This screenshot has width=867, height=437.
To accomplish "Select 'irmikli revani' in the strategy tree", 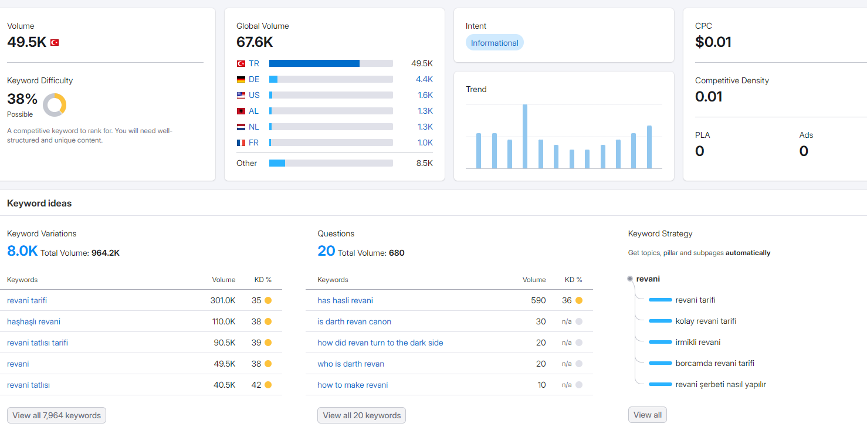I will pyautogui.click(x=698, y=342).
